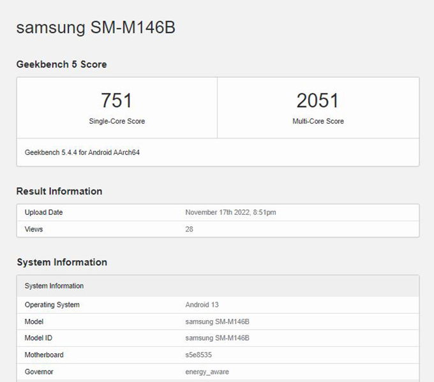Click the System Information table header row
This screenshot has width=434, height=382.
tap(218, 286)
